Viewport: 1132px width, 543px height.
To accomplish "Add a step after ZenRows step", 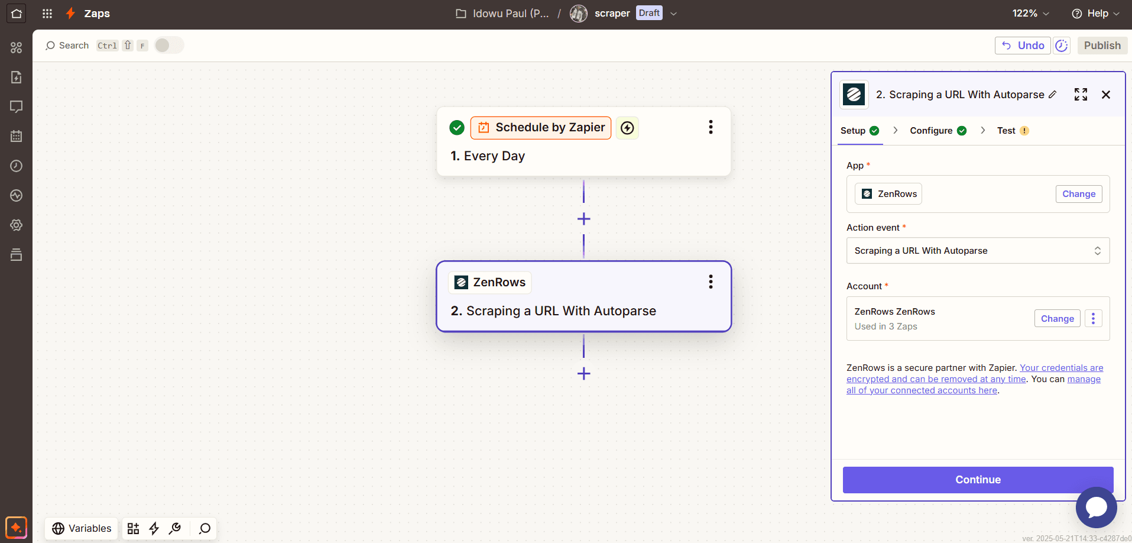I will 583,373.
